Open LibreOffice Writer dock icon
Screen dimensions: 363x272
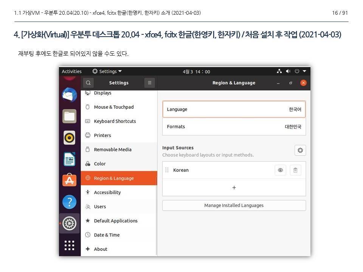pos(70,159)
